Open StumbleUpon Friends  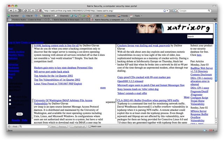click(x=123, y=16)
